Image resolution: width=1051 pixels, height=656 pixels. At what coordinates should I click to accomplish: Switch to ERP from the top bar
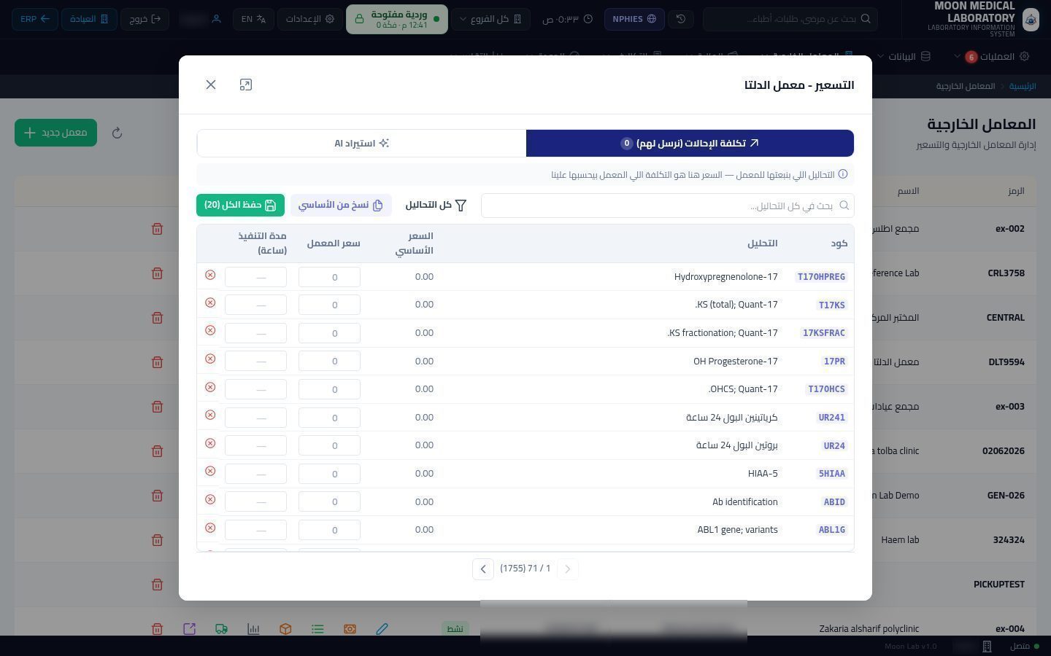pos(35,19)
